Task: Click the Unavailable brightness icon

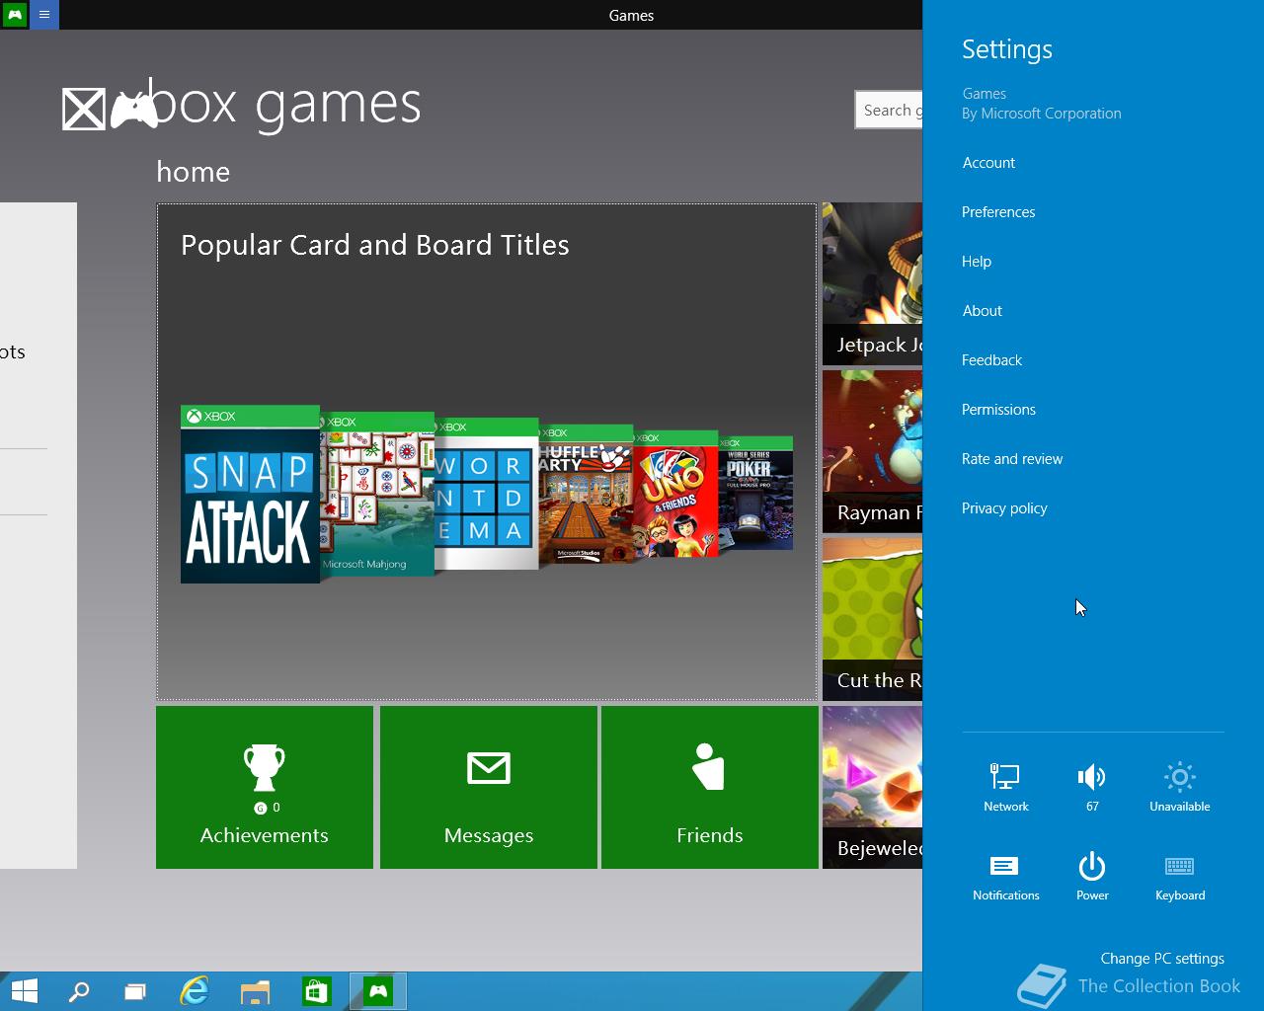Action: point(1179,787)
